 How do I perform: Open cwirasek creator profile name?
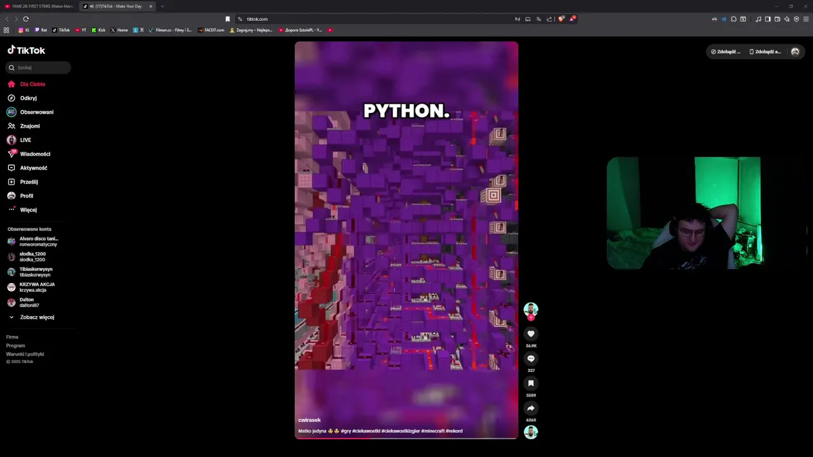click(309, 420)
